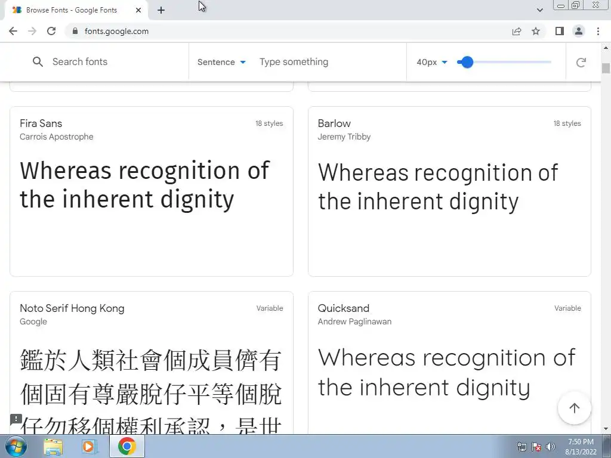The width and height of the screenshot is (611, 458).
Task: Click the Show desktop button
Action: [607, 446]
